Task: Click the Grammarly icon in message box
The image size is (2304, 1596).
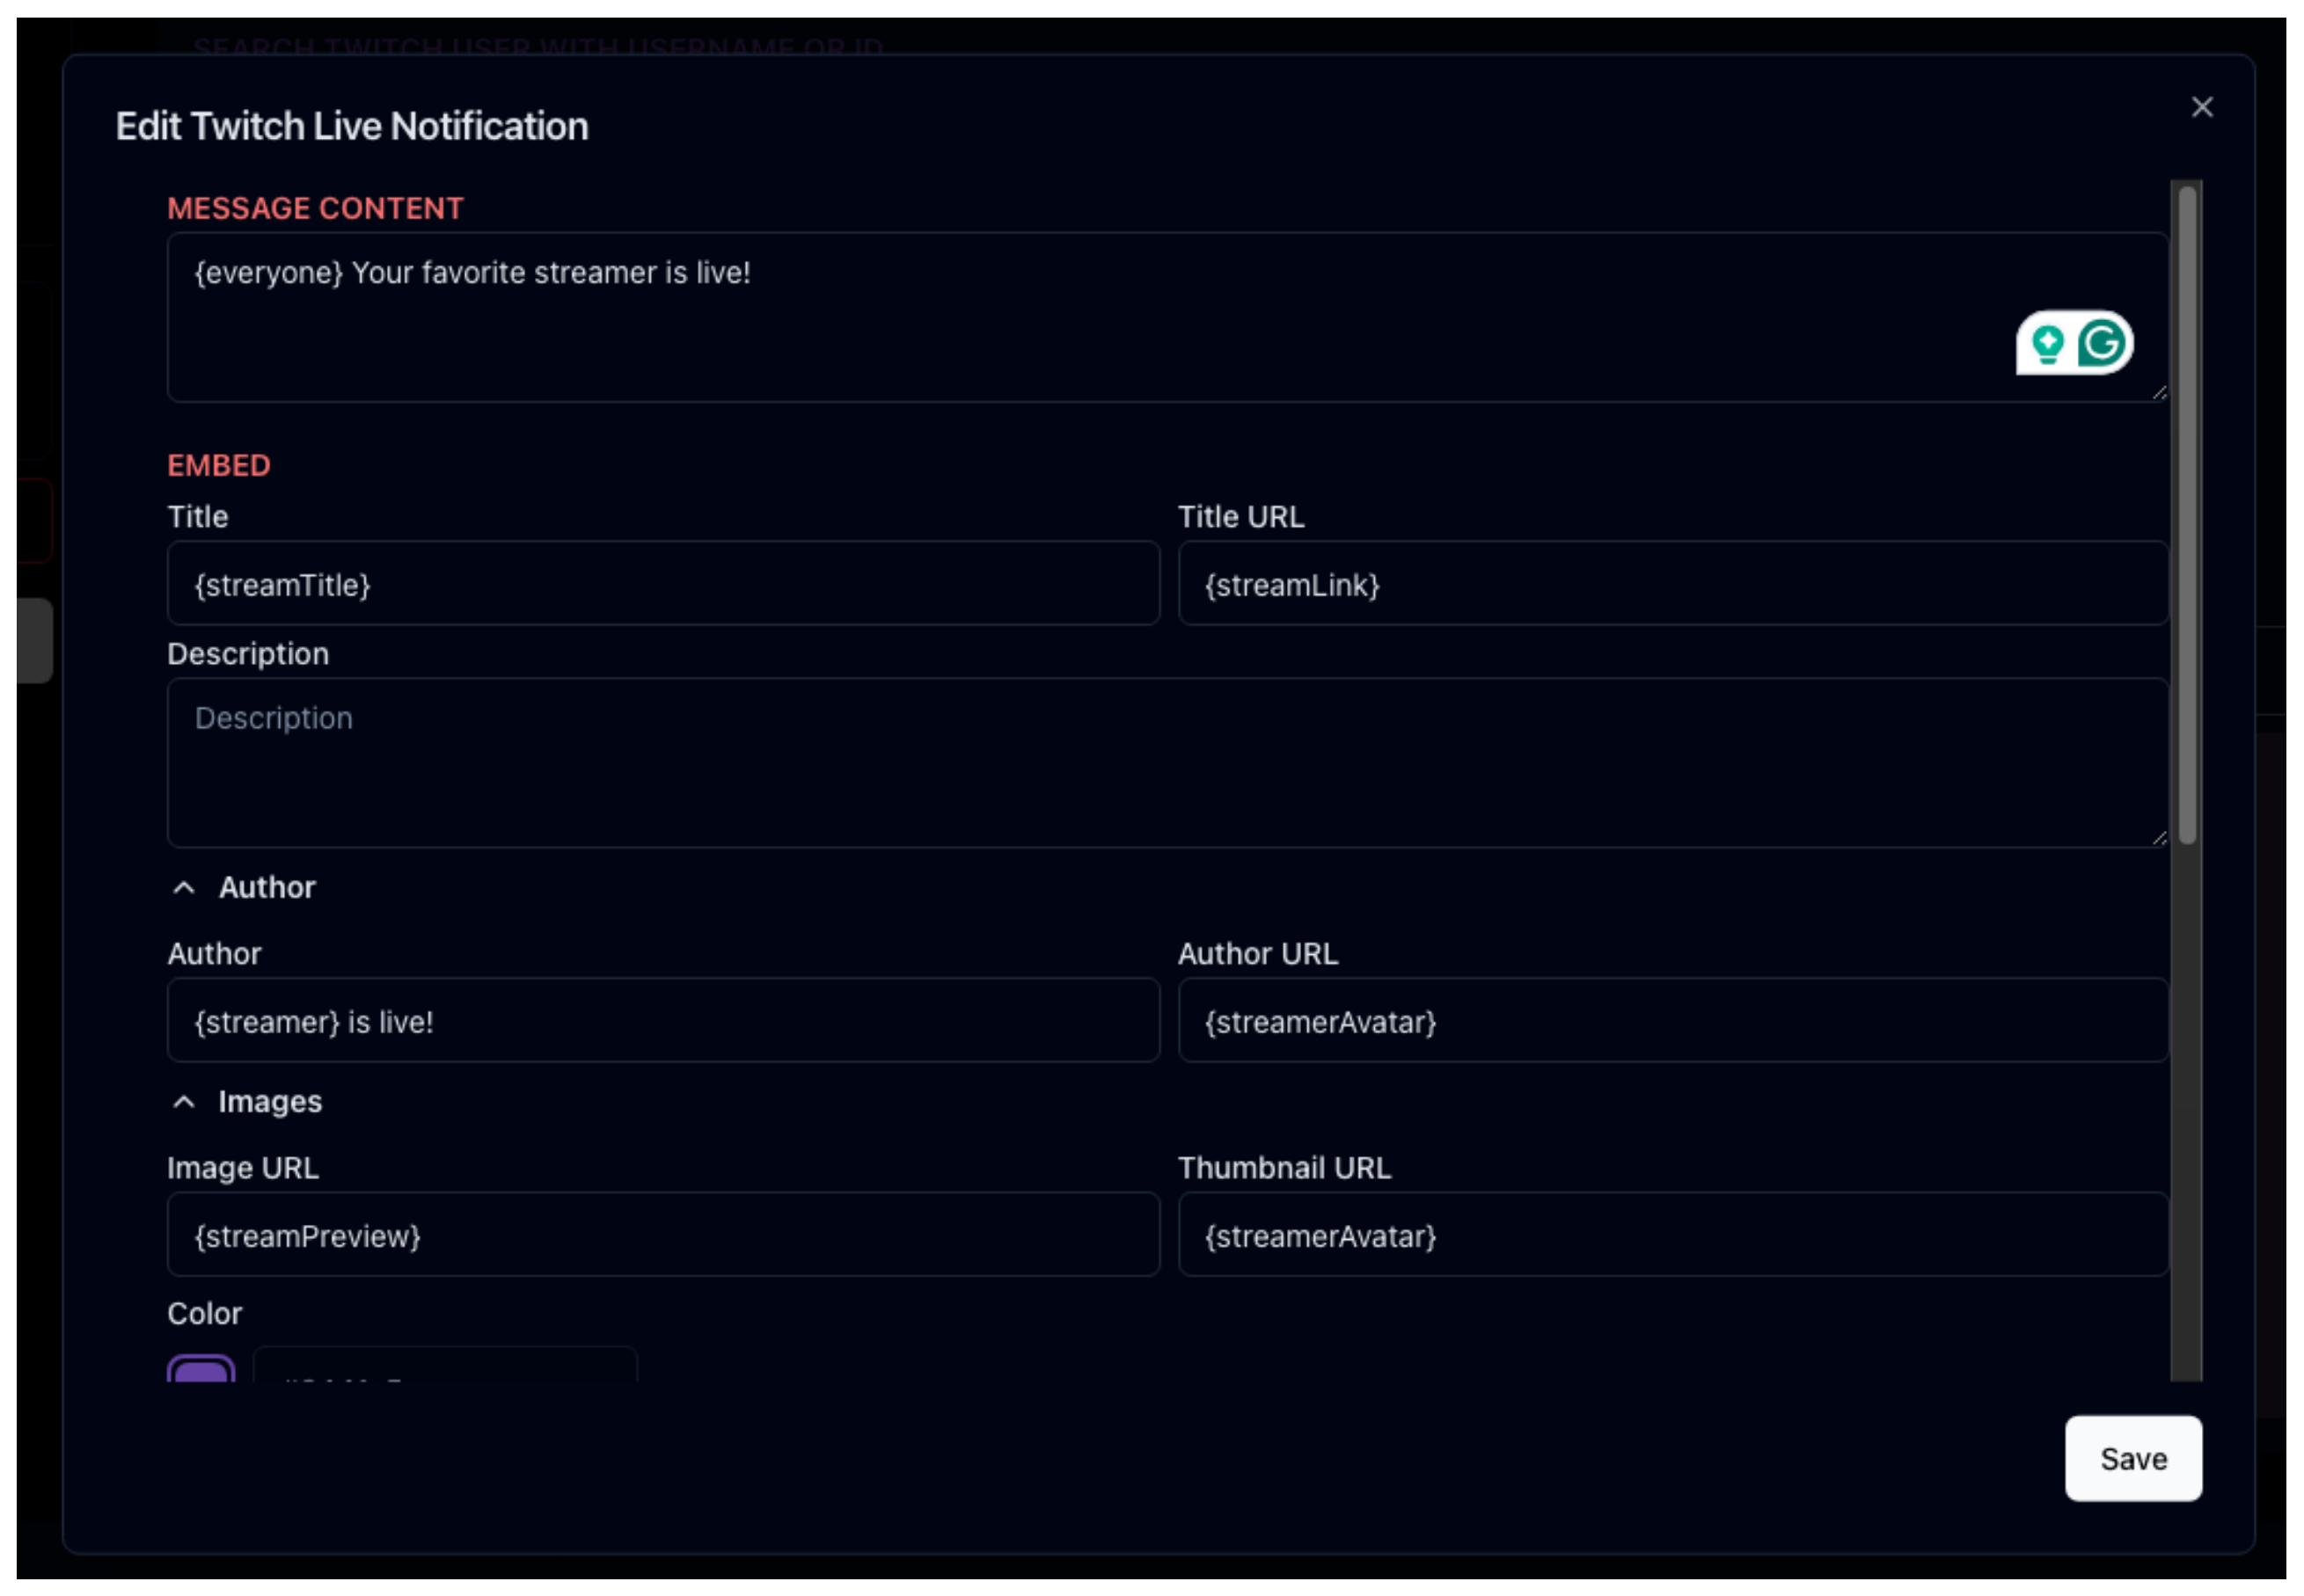Action: 2100,343
